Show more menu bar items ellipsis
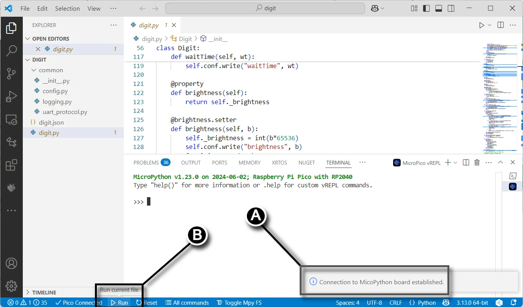Viewport: 523px width, 307px height. tap(113, 8)
